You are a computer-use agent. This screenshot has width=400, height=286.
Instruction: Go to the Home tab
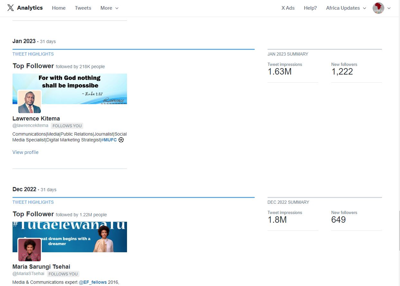click(59, 8)
